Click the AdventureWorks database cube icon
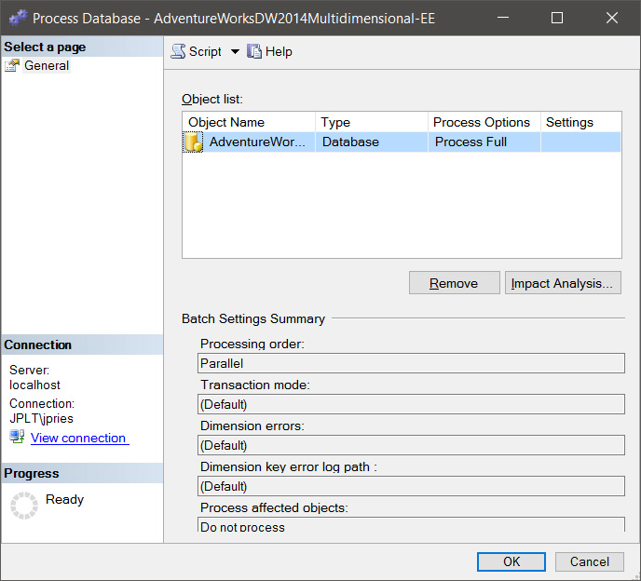Screen dimensions: 641x581 point(194,142)
